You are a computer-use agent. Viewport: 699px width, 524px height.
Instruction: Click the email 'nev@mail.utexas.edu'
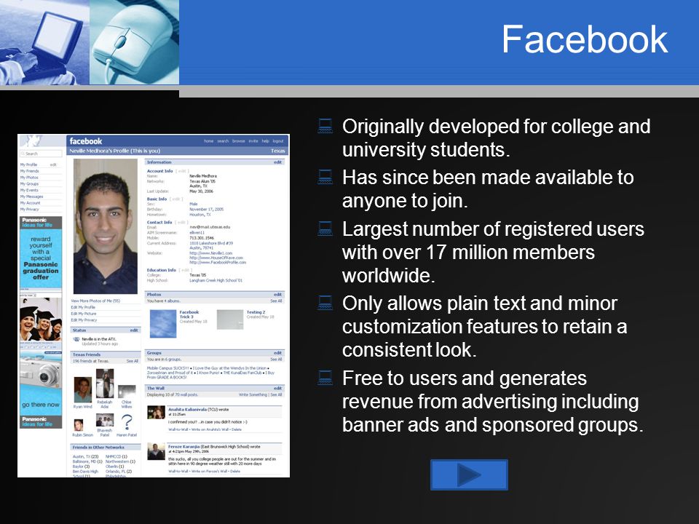point(210,227)
